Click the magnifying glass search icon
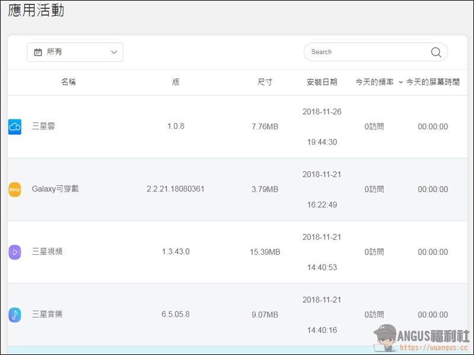Screen dimensions: 474x355 tap(436, 52)
